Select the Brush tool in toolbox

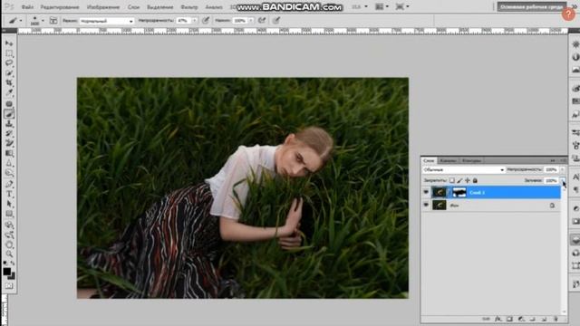click(9, 114)
